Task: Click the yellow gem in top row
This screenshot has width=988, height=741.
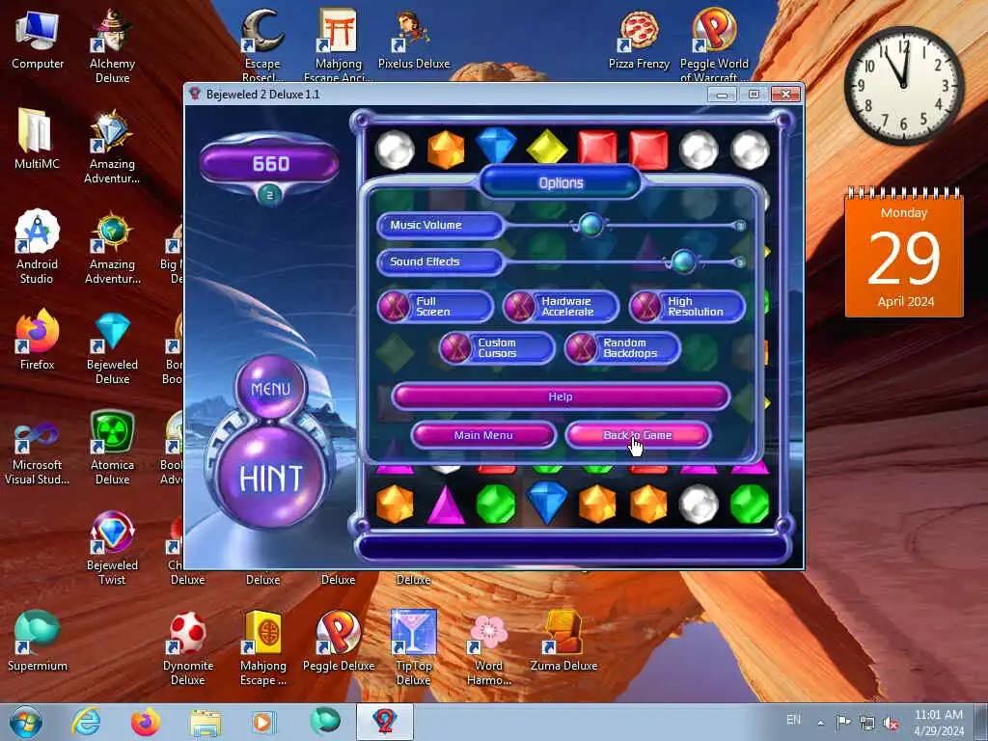Action: tap(546, 148)
